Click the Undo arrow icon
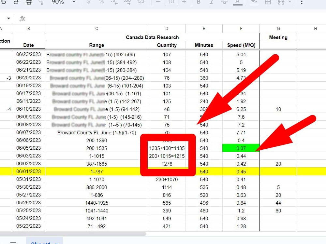Screen dimensions: 326x244 click(4, 2)
